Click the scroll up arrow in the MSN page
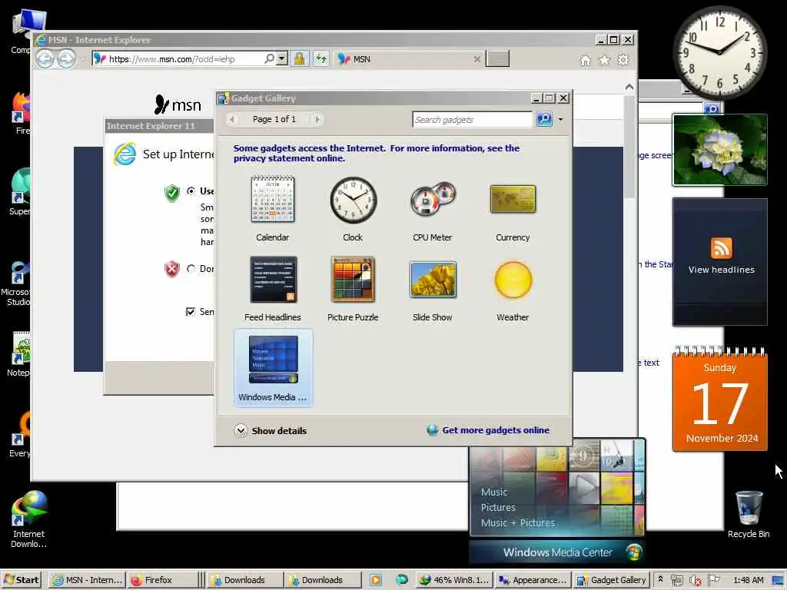The image size is (787, 590). tap(629, 88)
